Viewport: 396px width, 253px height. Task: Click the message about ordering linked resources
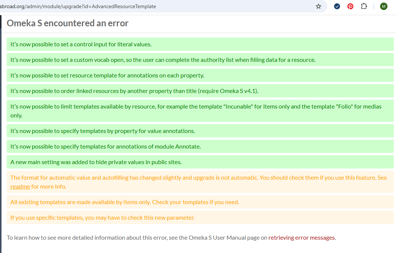200,91
